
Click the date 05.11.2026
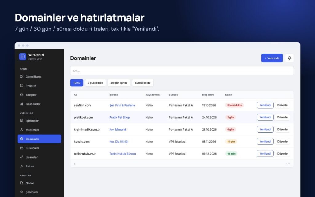point(209,142)
